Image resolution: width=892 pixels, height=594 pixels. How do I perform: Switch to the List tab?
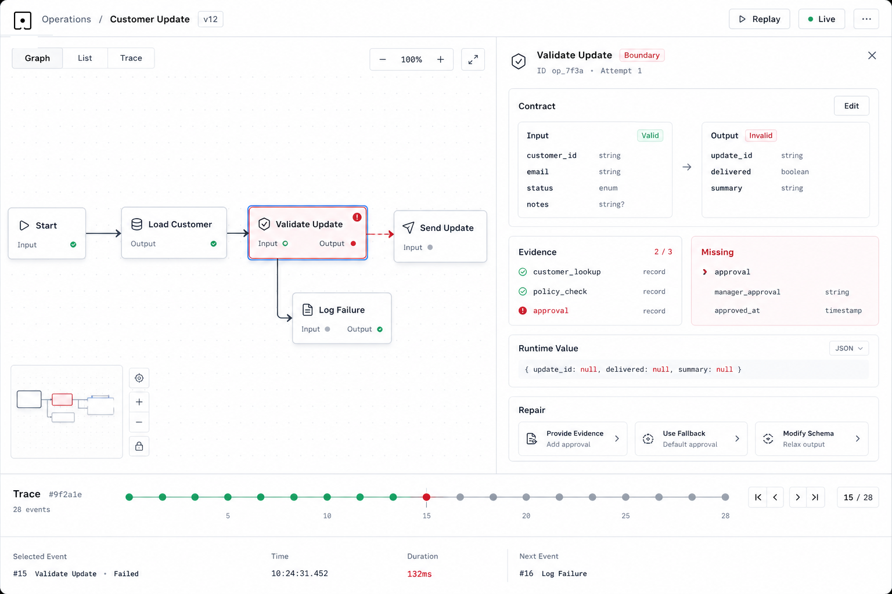click(x=85, y=58)
